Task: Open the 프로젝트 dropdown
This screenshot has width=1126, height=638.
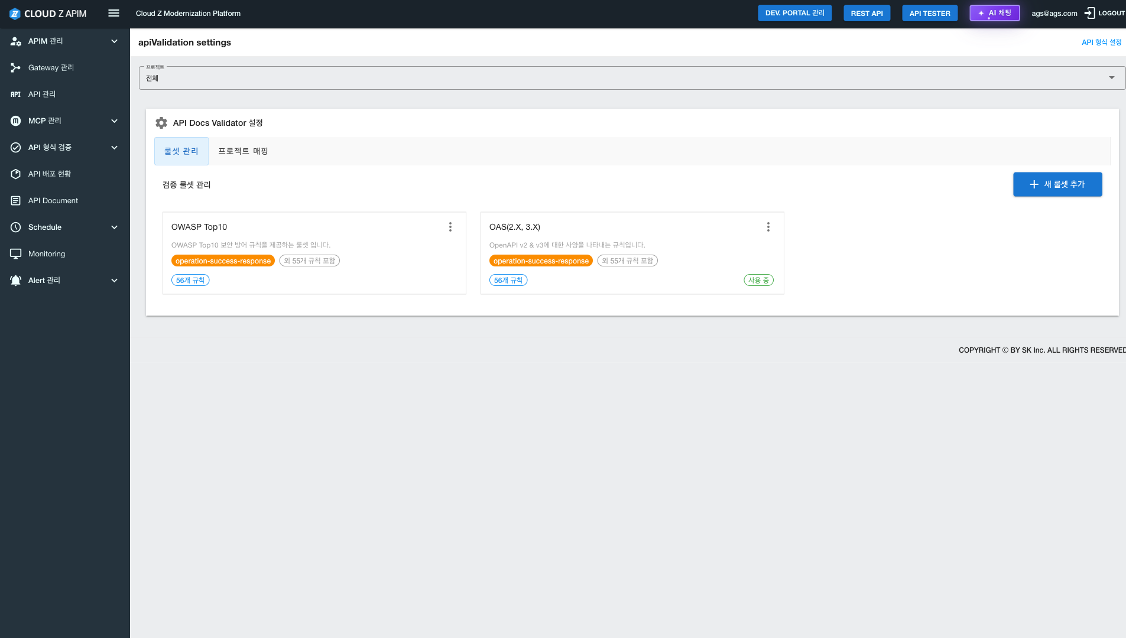Action: 631,78
